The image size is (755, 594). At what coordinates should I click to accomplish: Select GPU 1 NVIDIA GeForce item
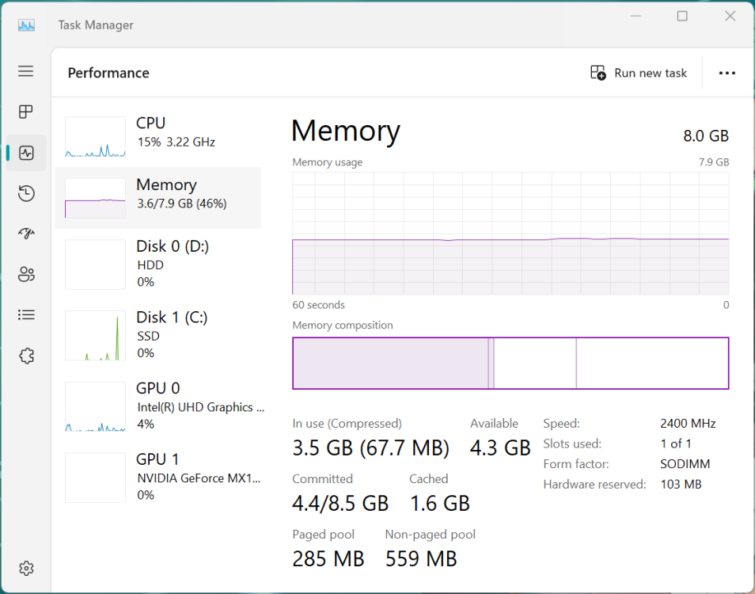(158, 476)
